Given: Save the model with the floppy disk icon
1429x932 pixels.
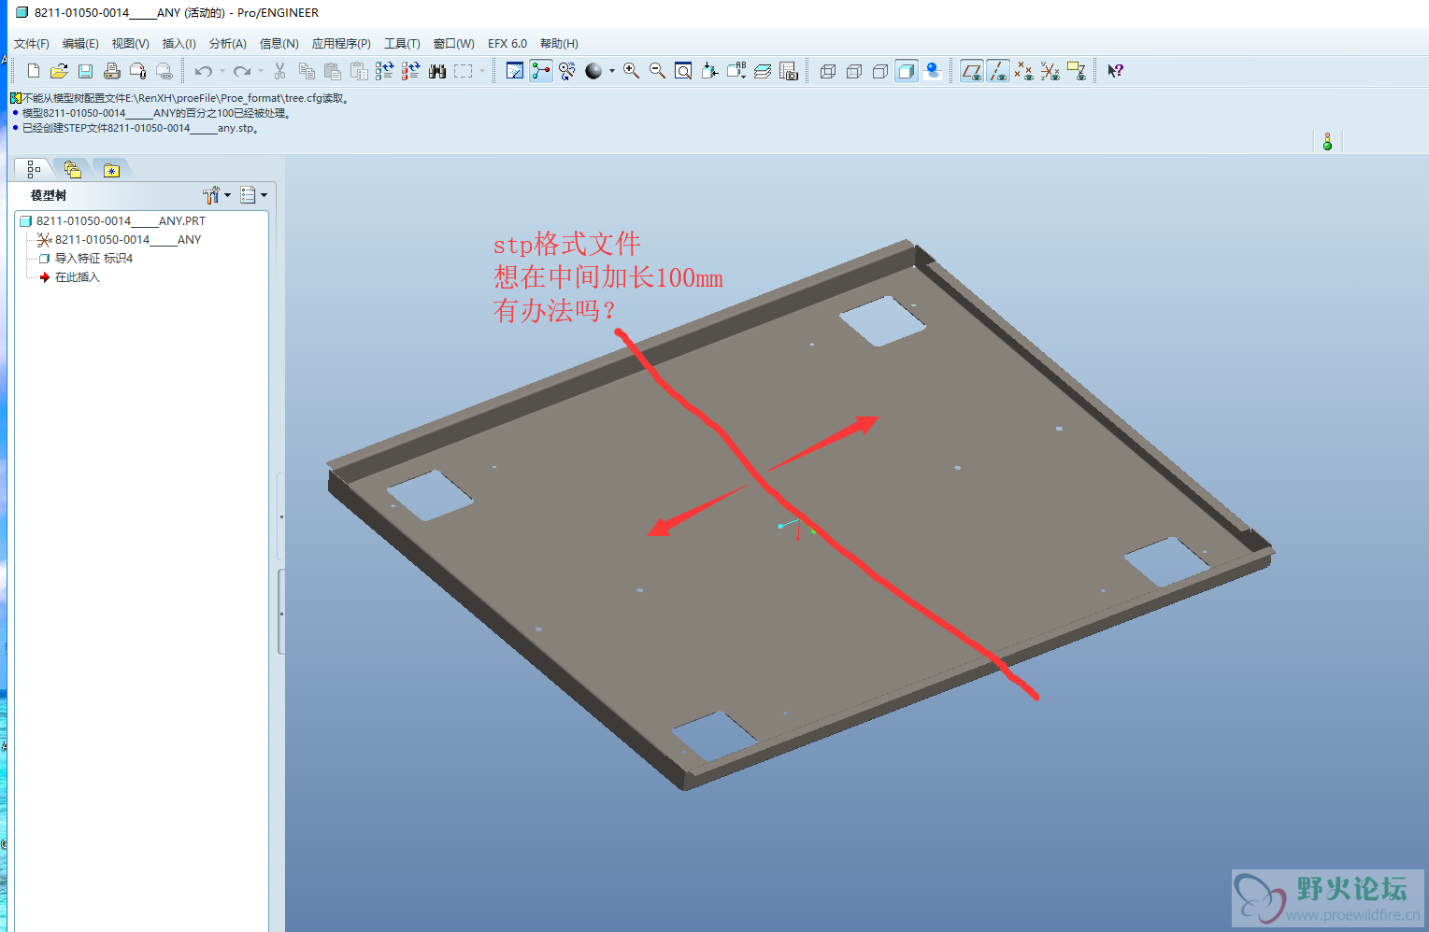Looking at the screenshot, I should 85,71.
